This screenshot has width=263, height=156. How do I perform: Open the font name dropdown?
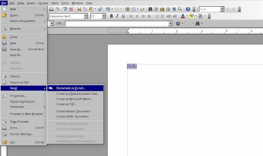pos(86,16)
